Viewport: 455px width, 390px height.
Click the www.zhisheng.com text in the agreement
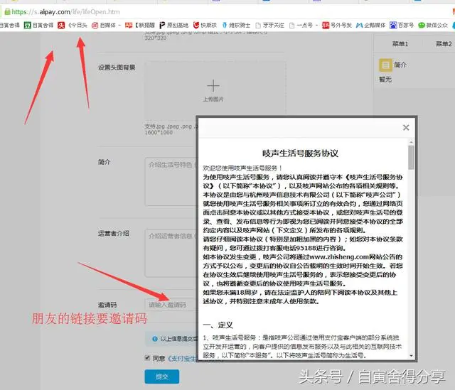[x=339, y=257]
